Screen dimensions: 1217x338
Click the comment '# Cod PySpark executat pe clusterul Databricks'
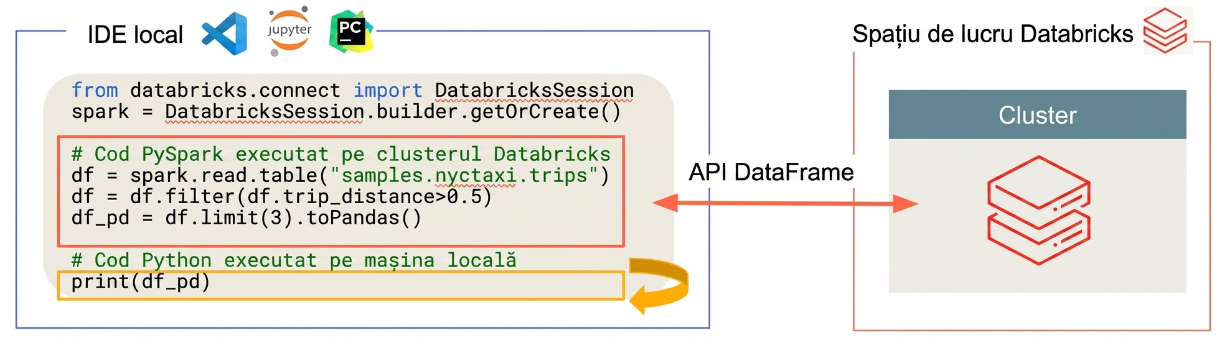(341, 154)
